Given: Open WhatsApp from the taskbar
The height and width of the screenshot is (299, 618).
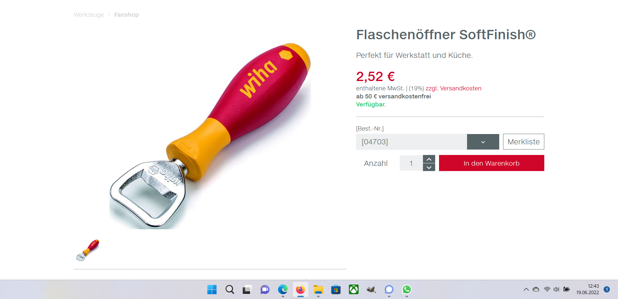Looking at the screenshot, I should pos(407,290).
